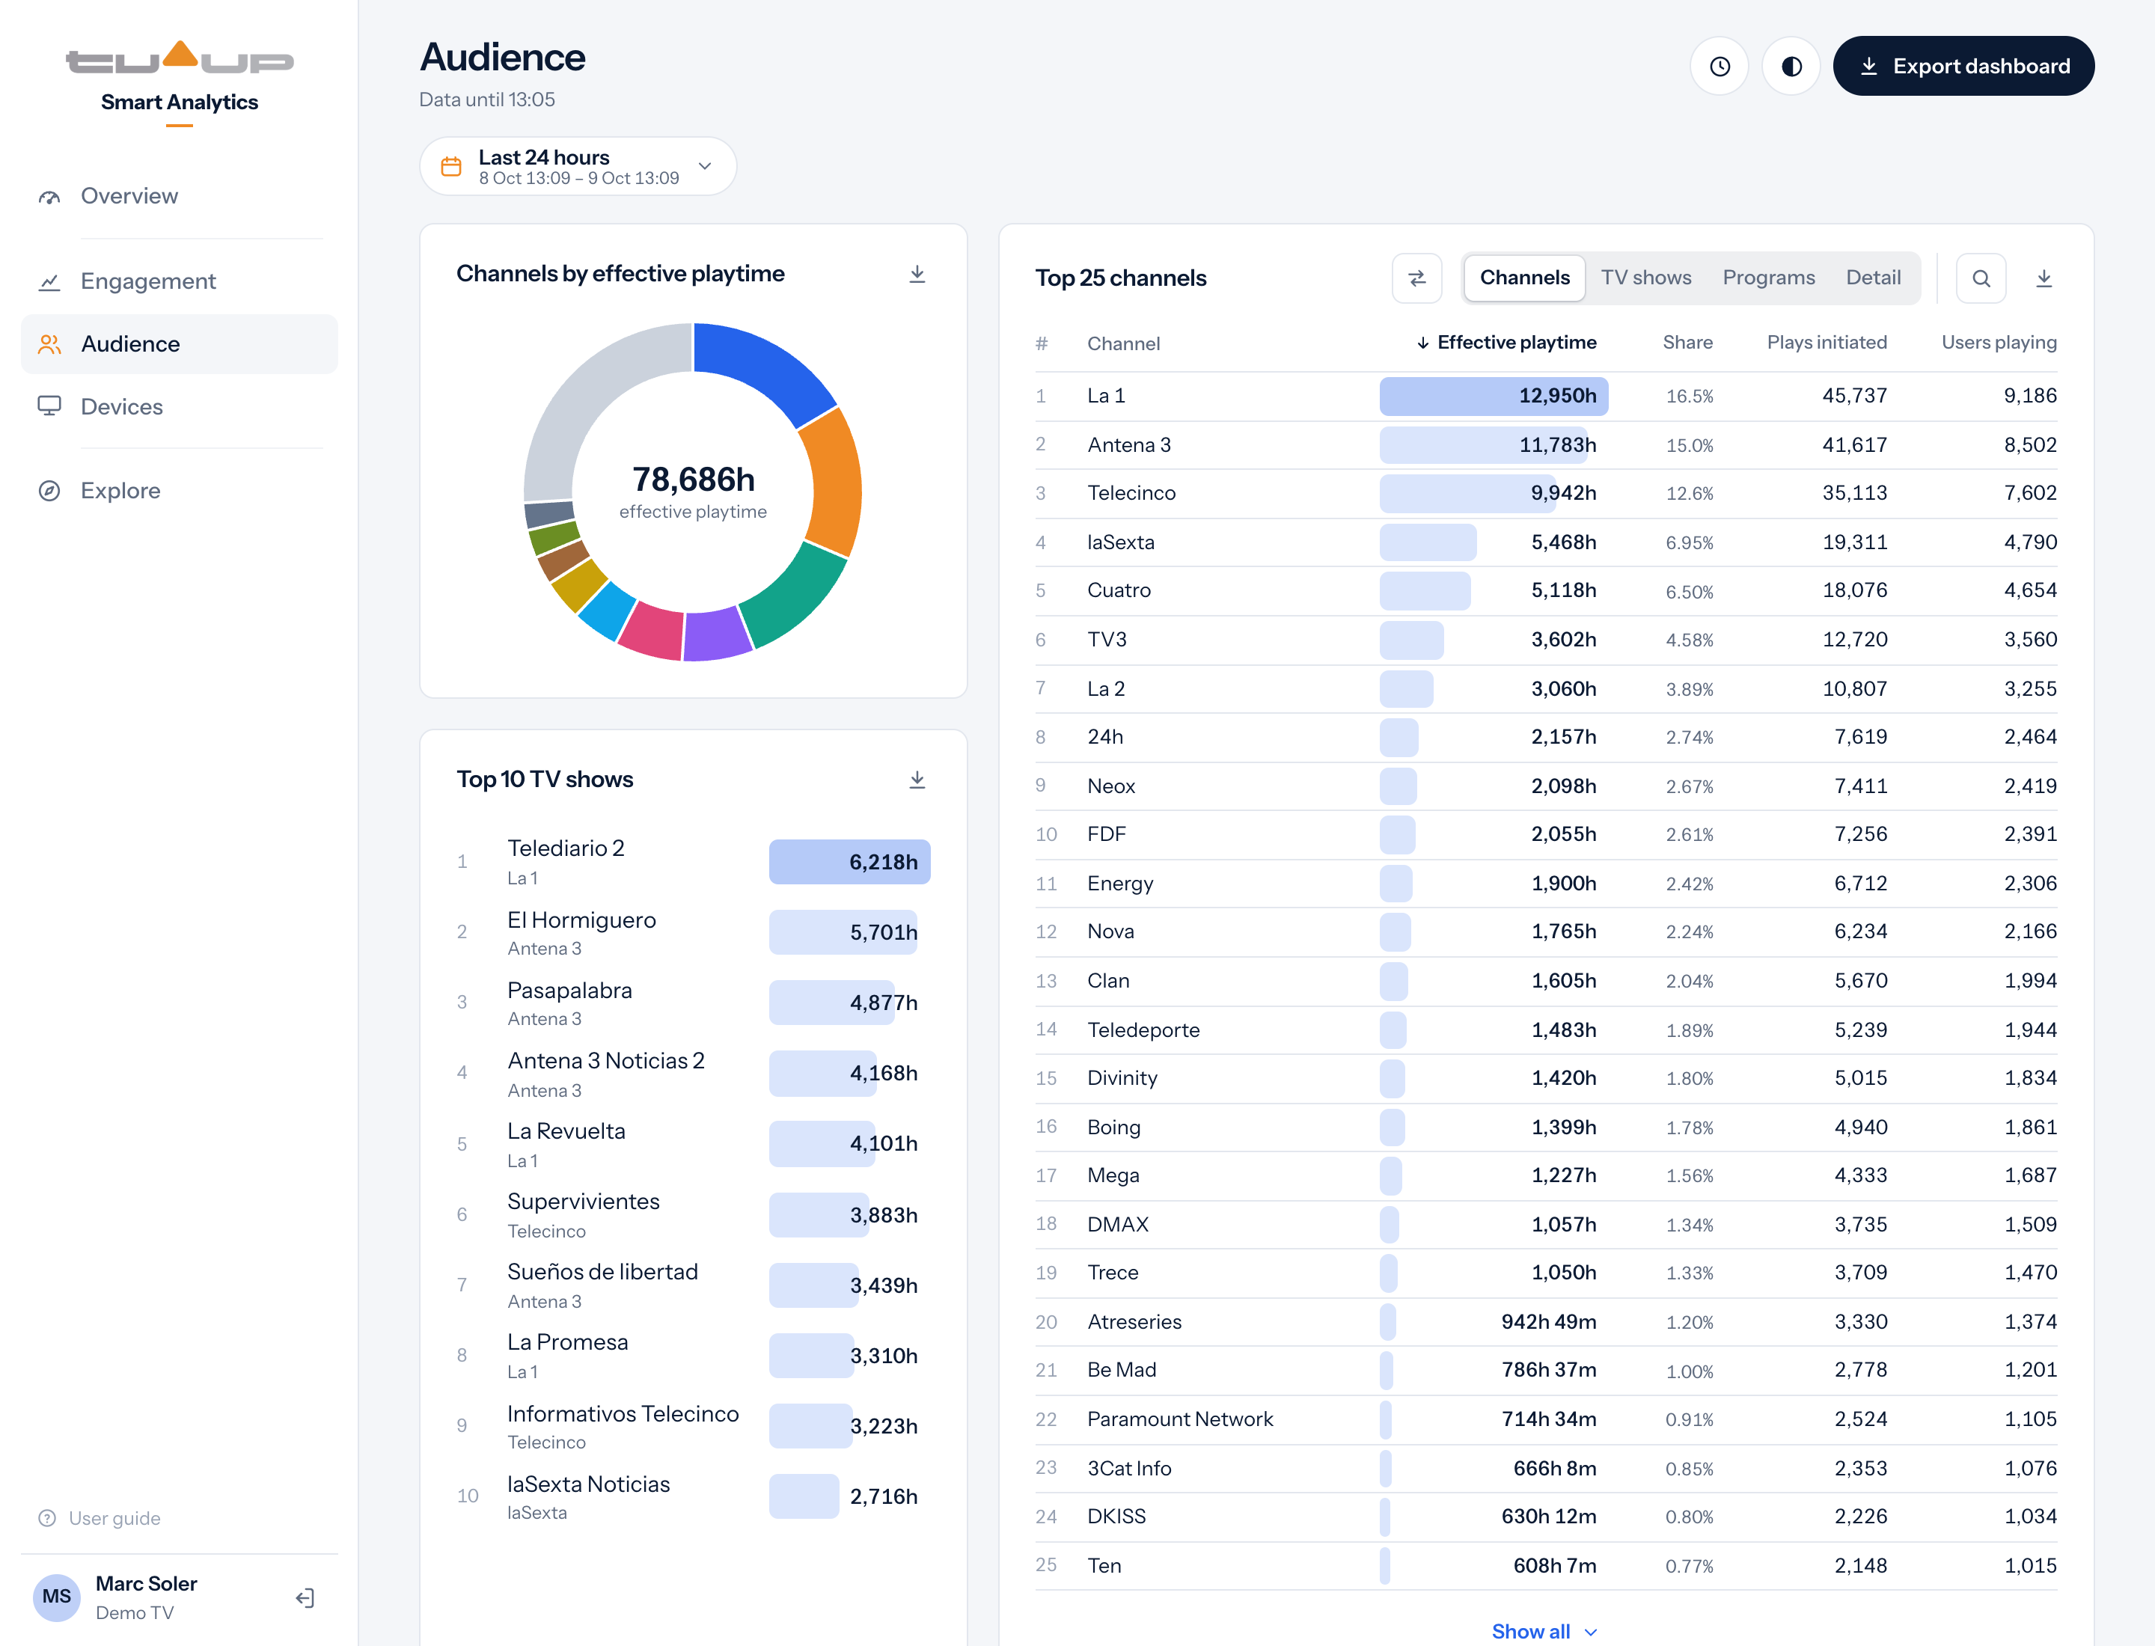Select the Paramount Network channel row
The height and width of the screenshot is (1646, 2155).
[x=1545, y=1419]
